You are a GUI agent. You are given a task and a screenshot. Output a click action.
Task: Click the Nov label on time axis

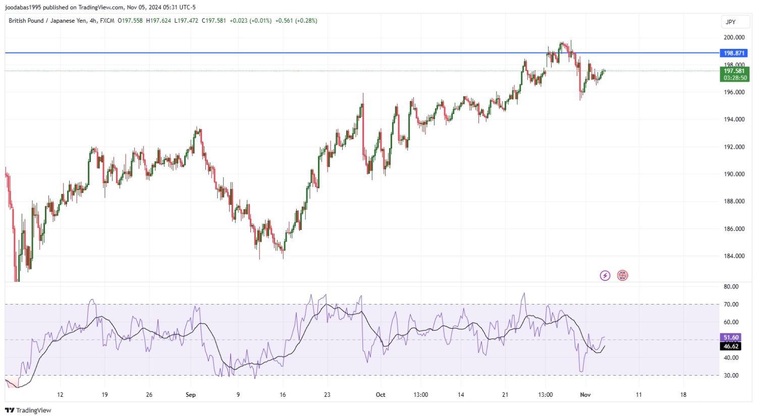585,395
